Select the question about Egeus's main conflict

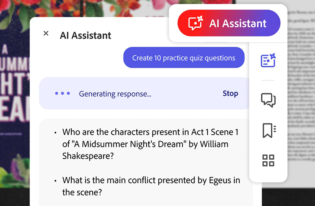coord(151,186)
